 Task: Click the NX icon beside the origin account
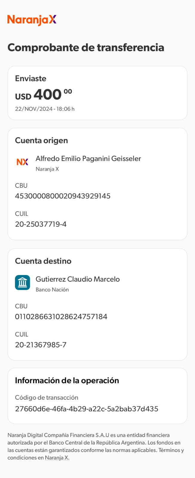coord(22,162)
